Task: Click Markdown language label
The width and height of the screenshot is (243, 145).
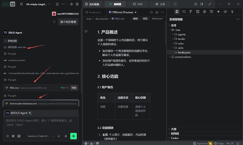Action: [157, 19]
